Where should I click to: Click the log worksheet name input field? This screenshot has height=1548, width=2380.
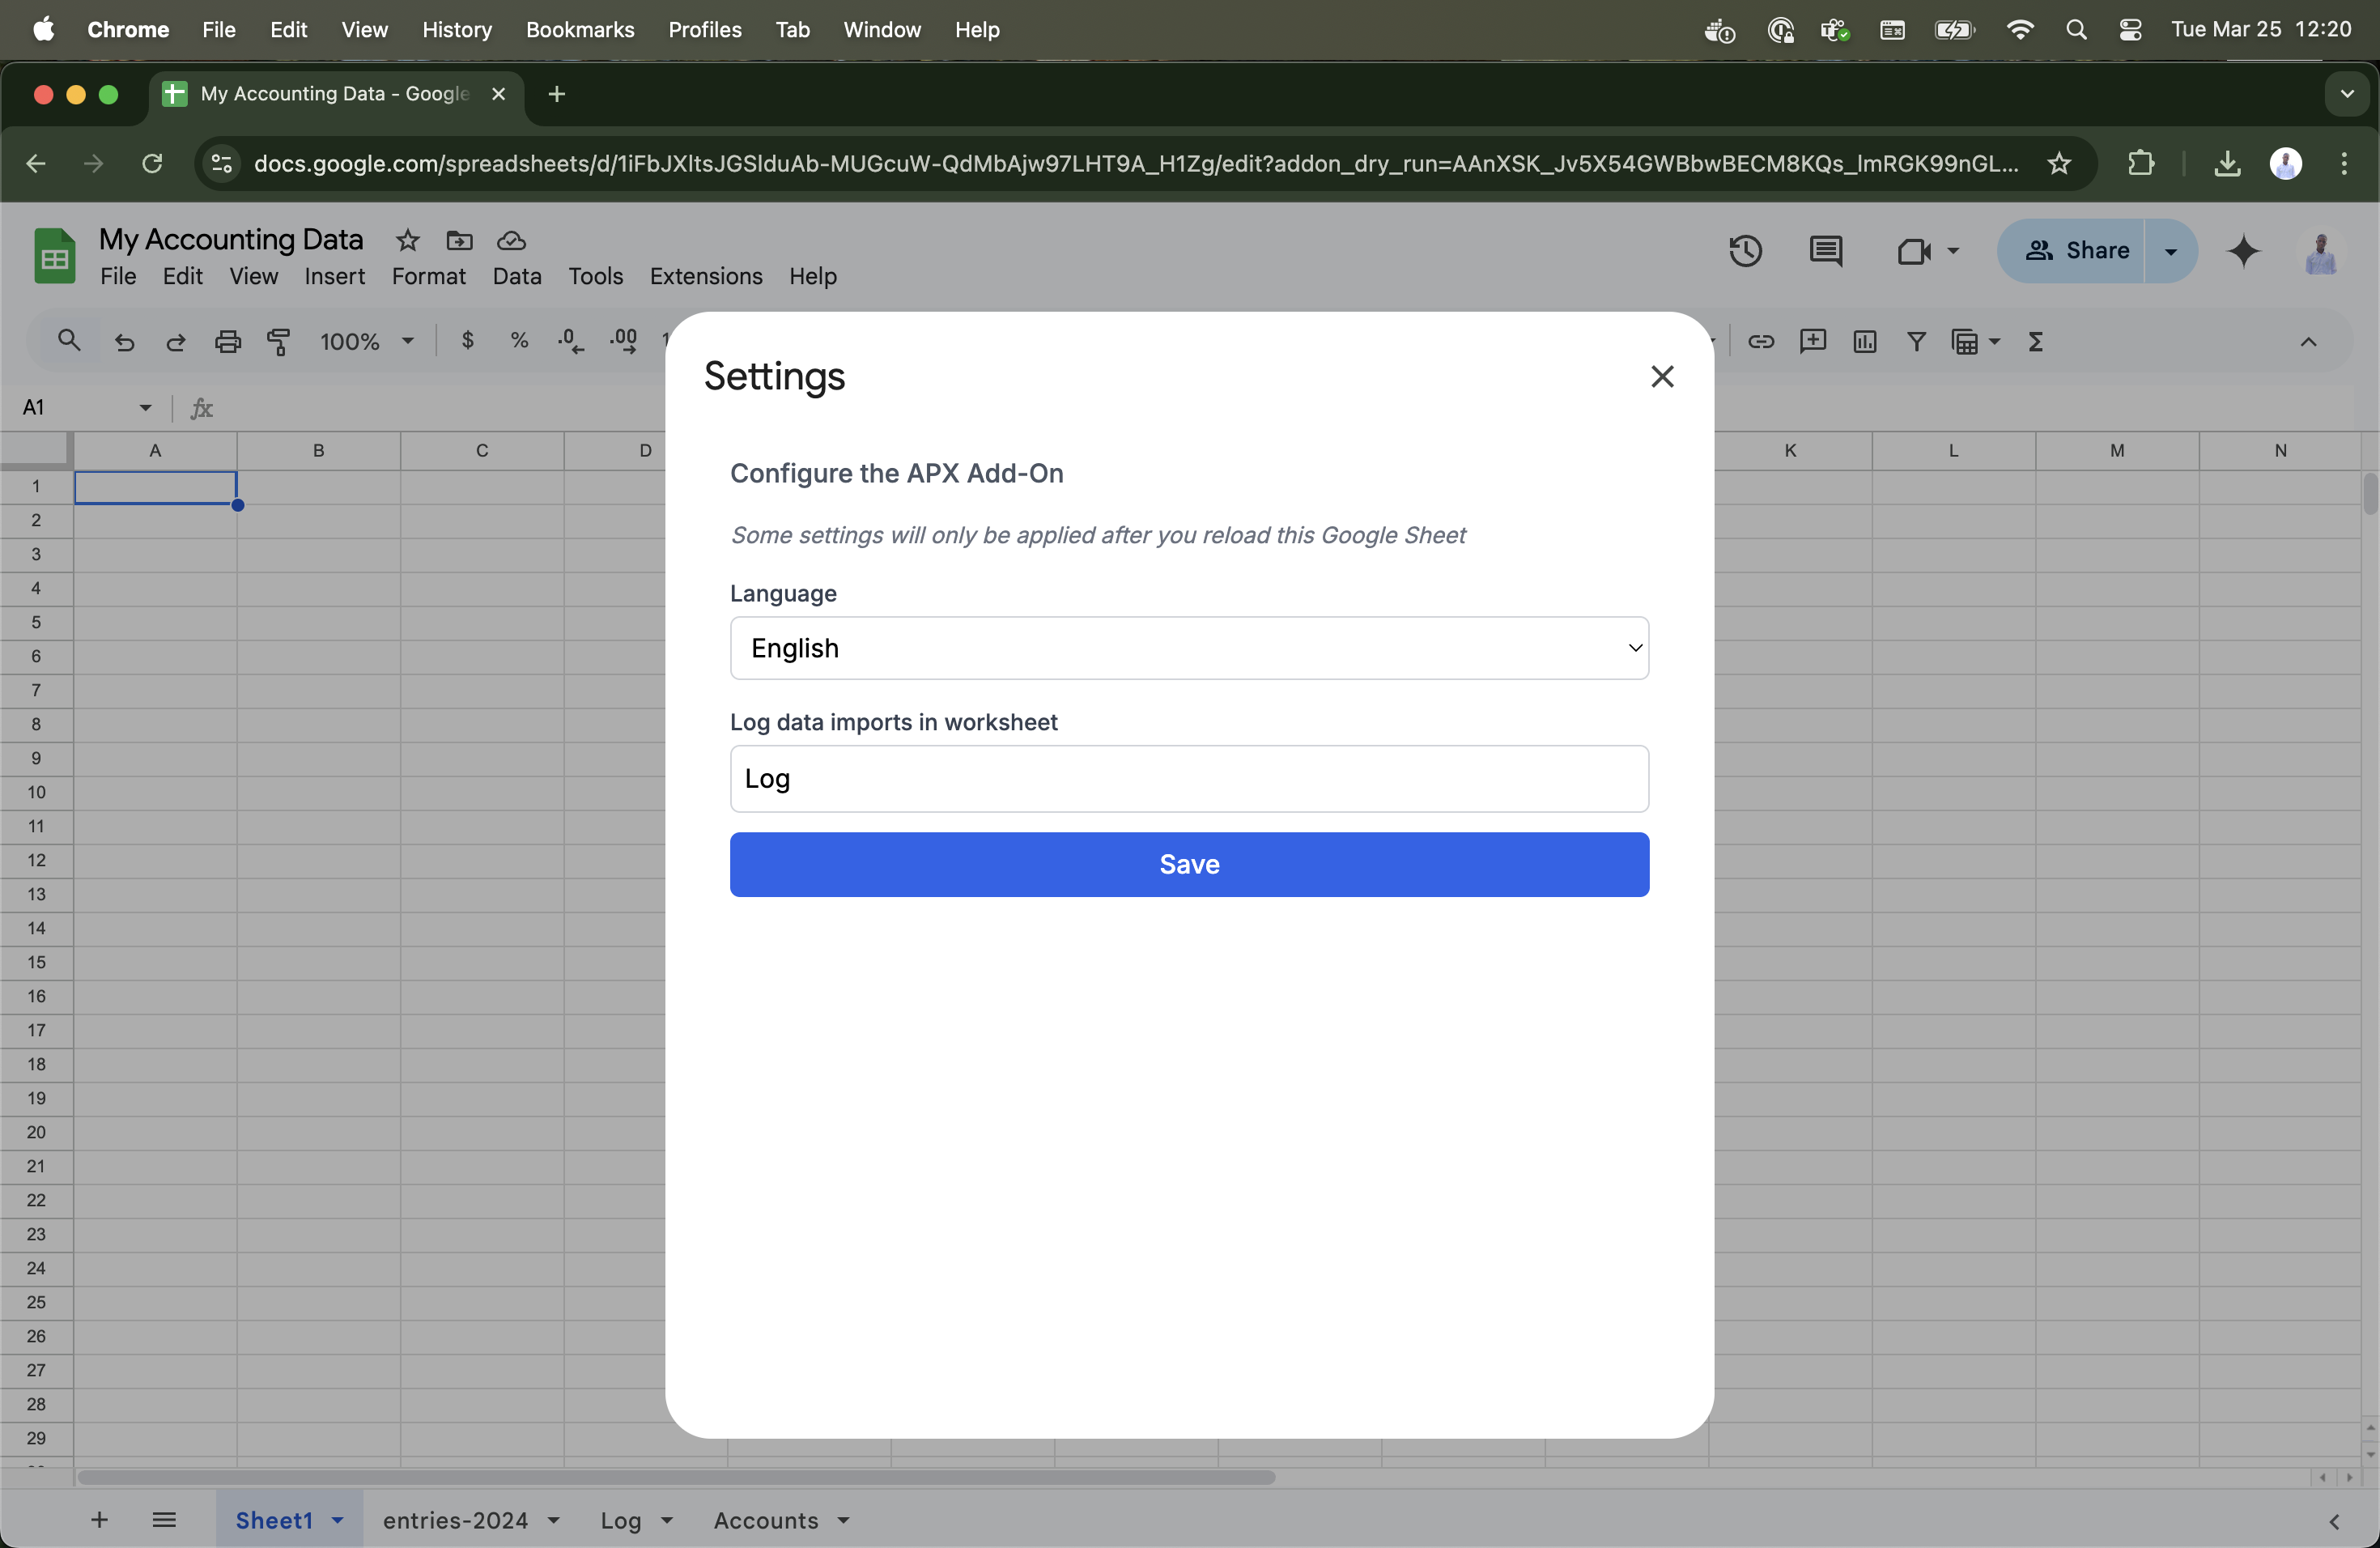(1189, 779)
